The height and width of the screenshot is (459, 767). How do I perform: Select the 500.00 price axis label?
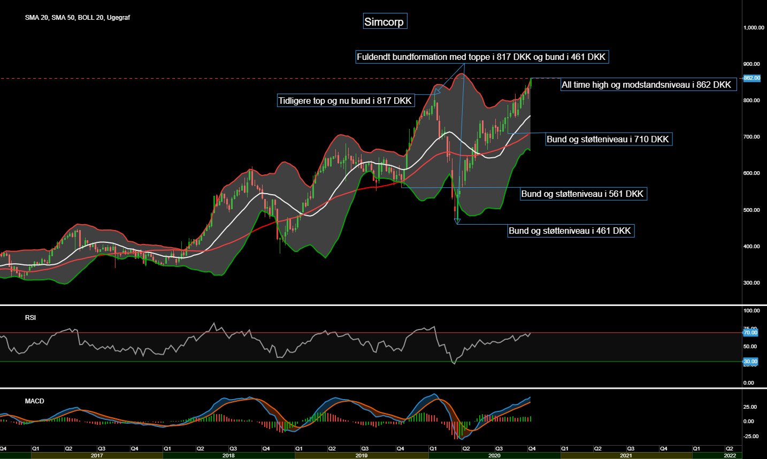pyautogui.click(x=751, y=210)
